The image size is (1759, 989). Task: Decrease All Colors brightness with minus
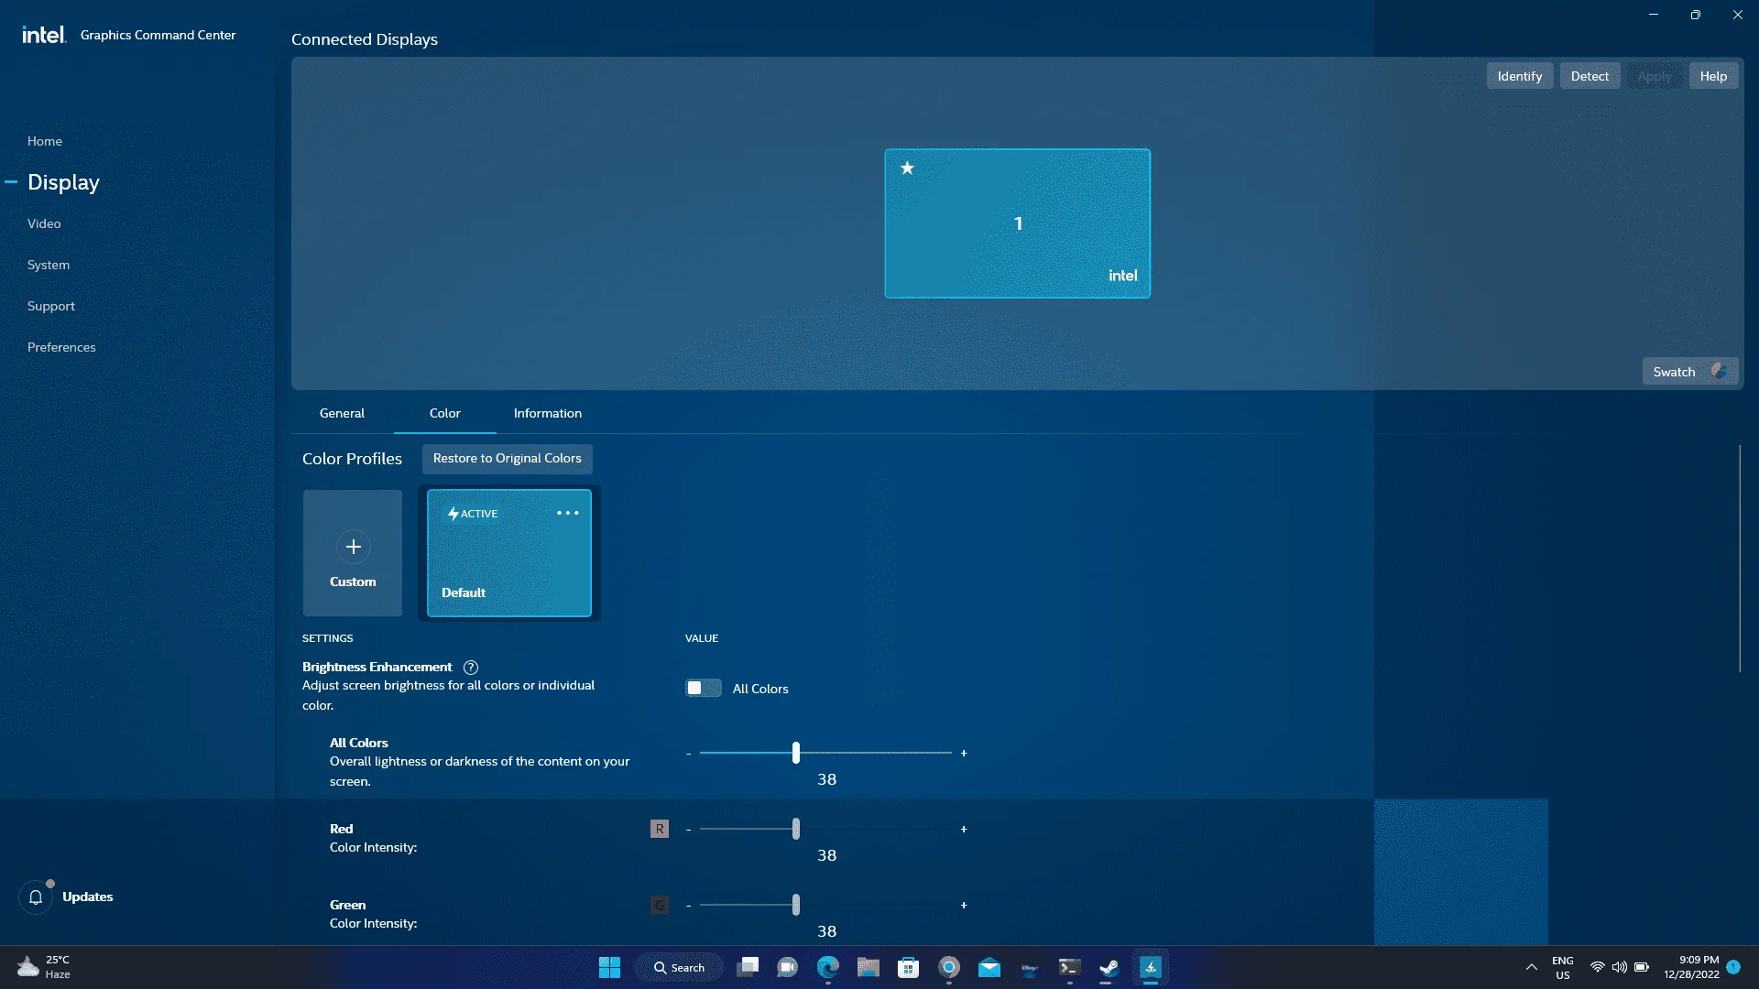[689, 753]
